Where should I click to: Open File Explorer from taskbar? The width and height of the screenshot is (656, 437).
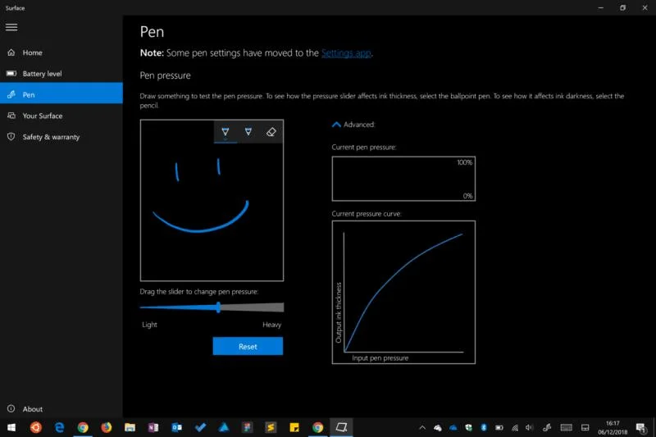pyautogui.click(x=130, y=427)
